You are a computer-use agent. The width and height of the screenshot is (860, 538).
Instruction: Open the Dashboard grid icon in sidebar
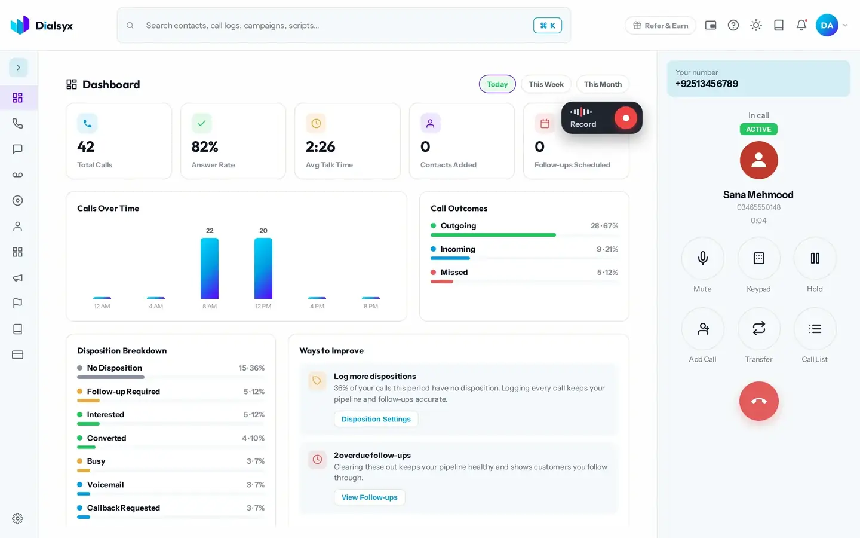[18, 97]
